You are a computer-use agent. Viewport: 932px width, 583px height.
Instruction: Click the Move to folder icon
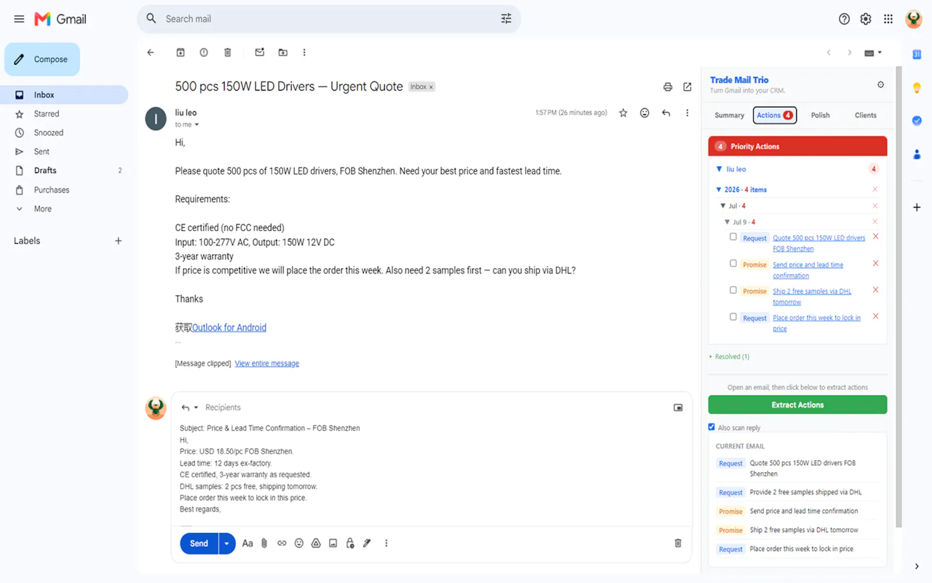tap(283, 52)
